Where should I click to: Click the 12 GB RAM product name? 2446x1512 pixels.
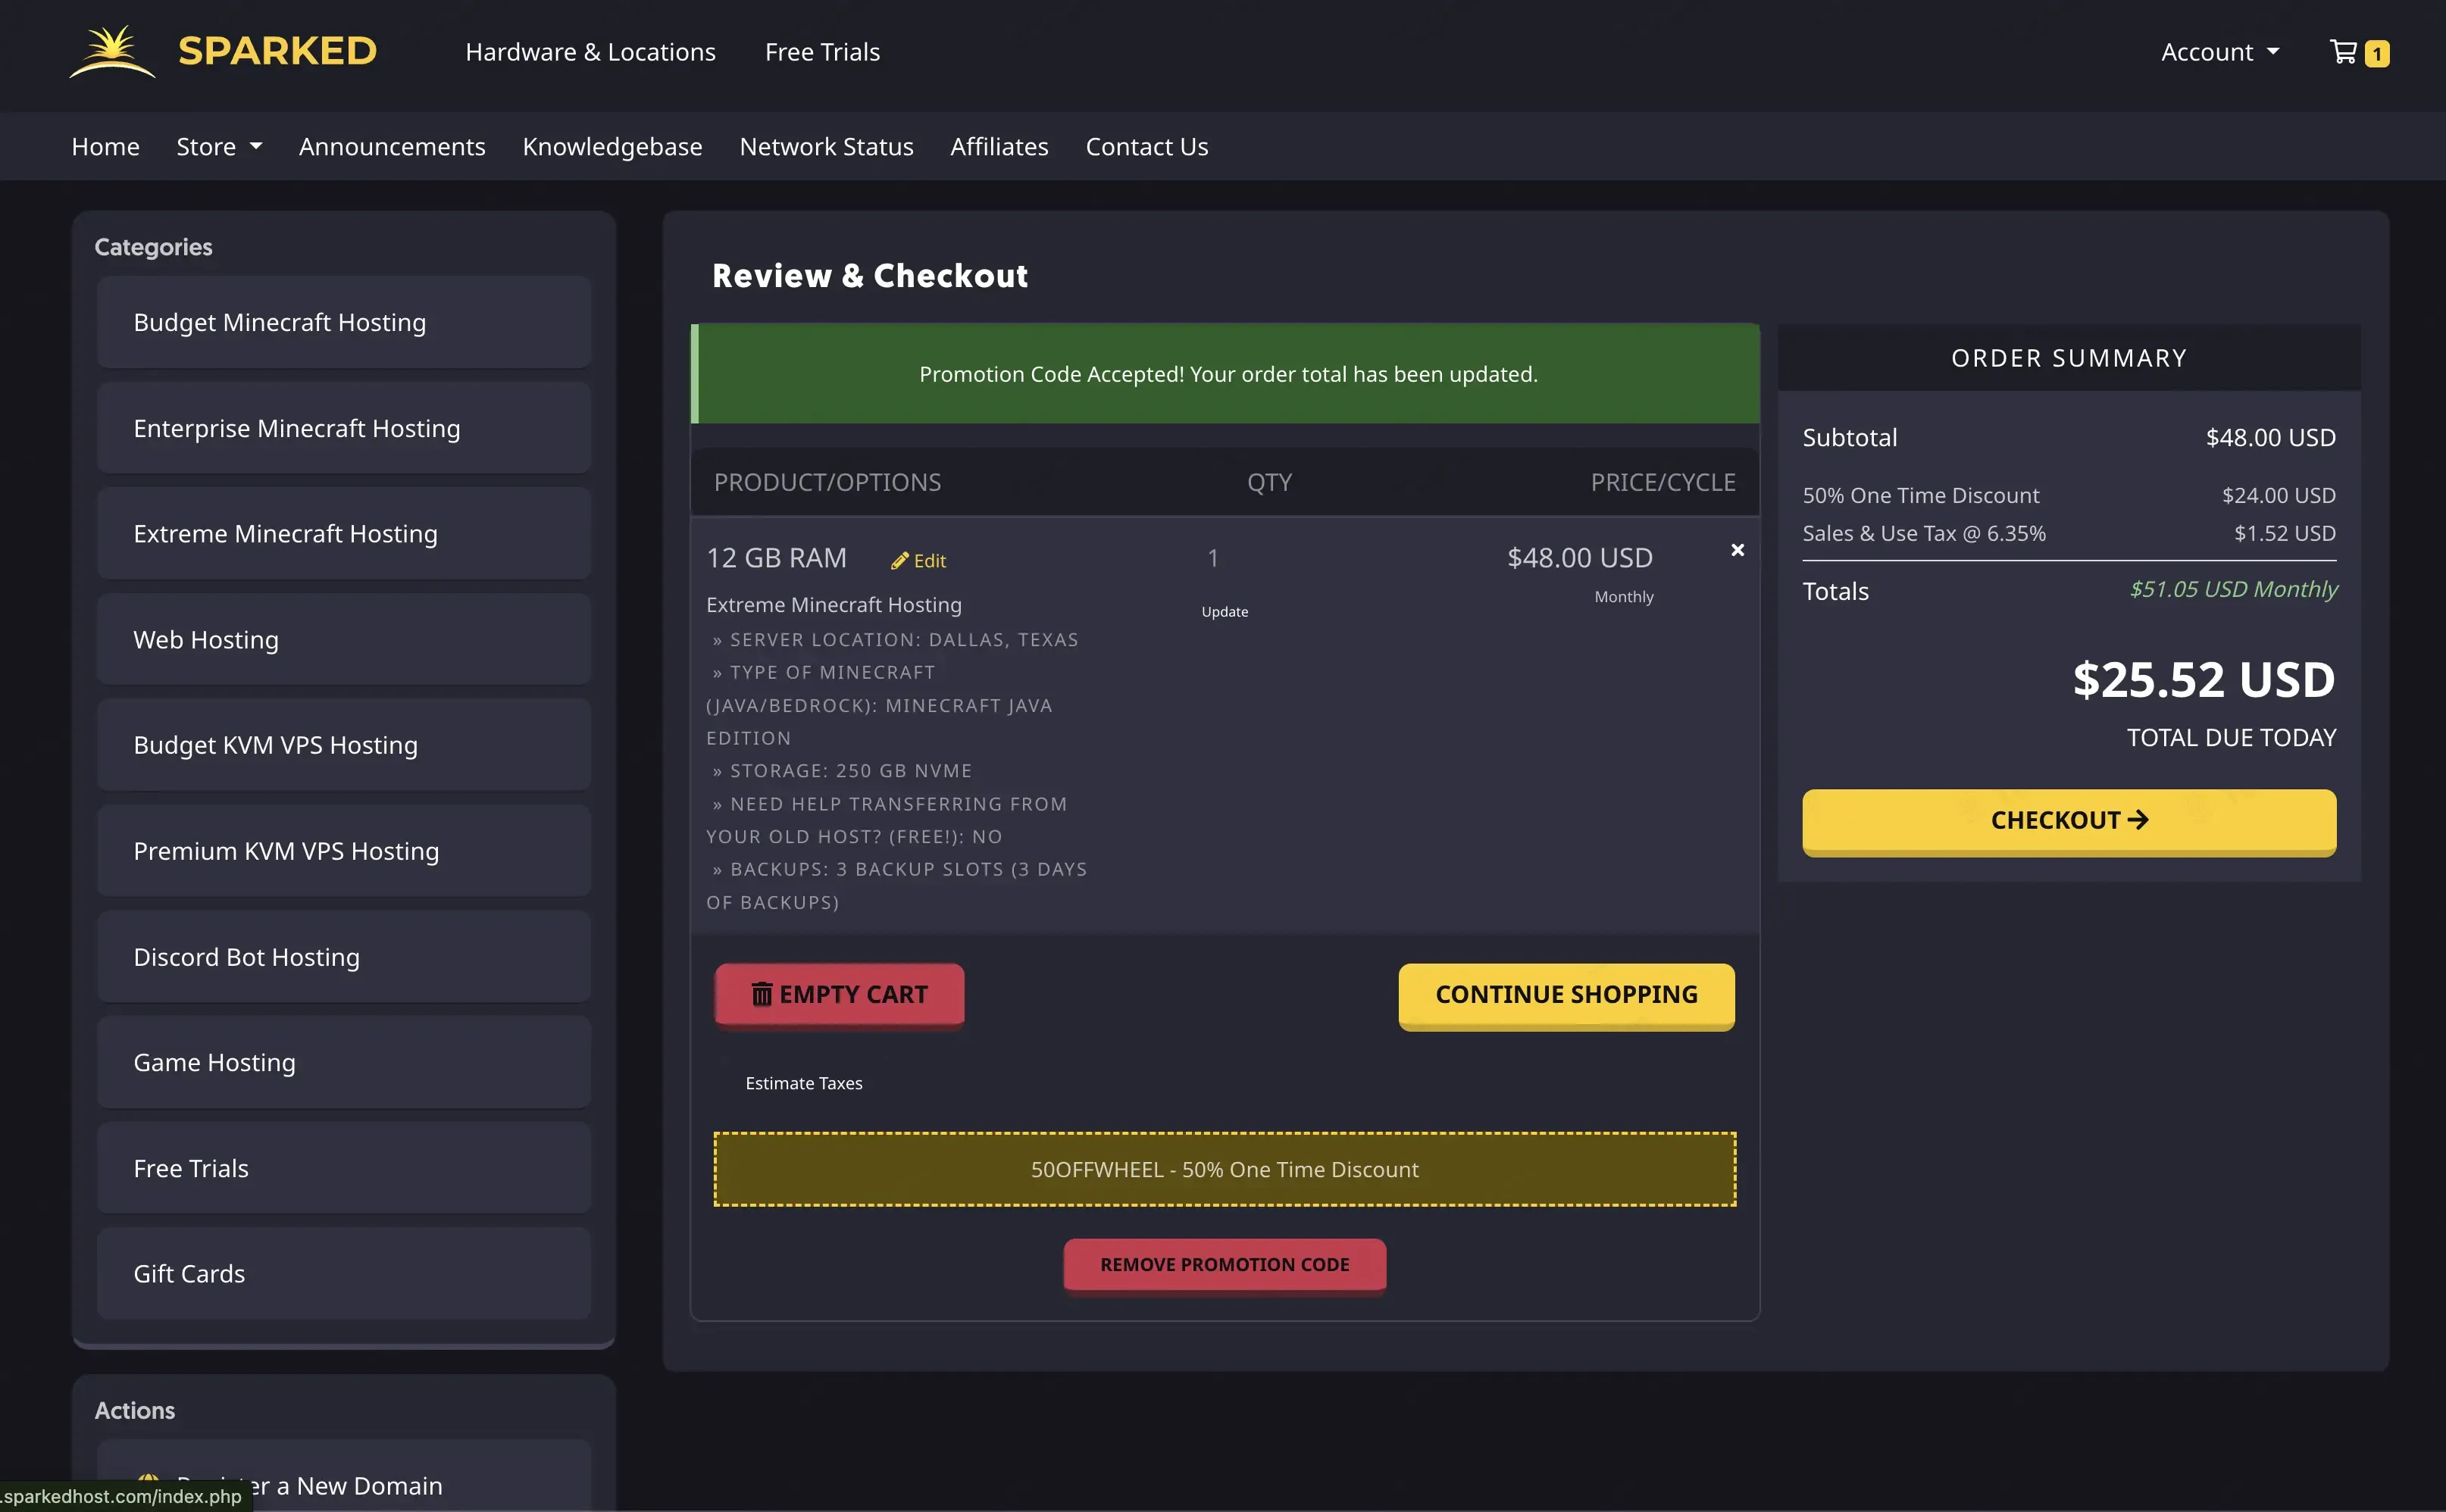tap(776, 558)
